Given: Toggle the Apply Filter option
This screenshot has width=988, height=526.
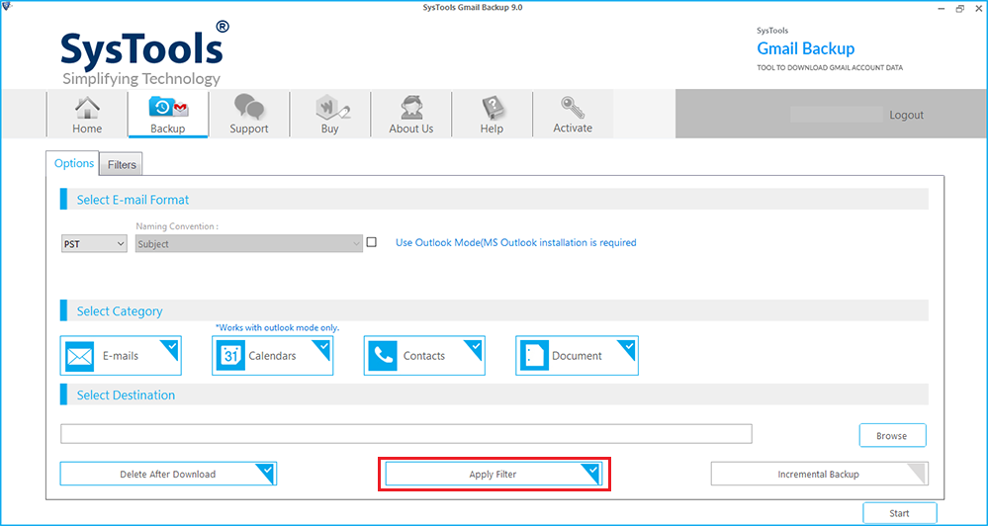Looking at the screenshot, I should click(x=494, y=475).
